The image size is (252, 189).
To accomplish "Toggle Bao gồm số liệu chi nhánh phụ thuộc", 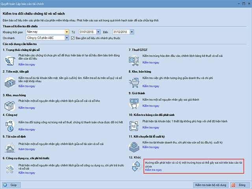I will (72, 38).
